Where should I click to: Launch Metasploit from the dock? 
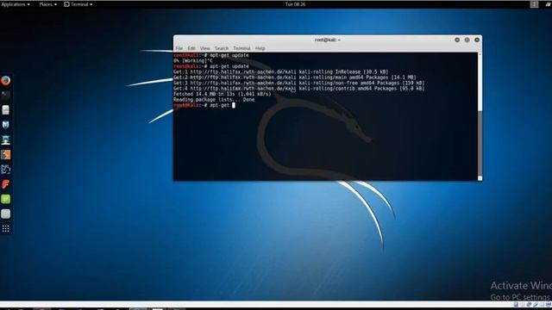pyautogui.click(x=5, y=125)
